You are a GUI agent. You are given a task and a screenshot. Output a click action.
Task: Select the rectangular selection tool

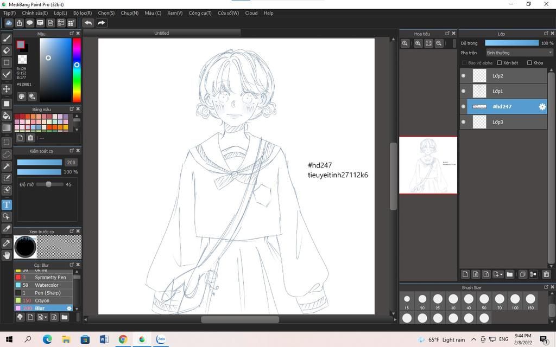tap(7, 143)
